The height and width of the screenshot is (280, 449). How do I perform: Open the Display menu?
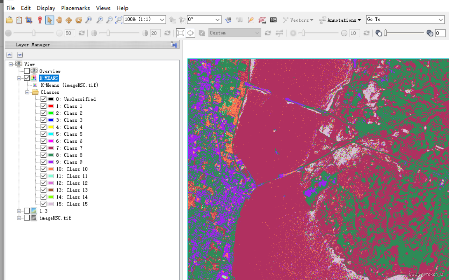(46, 8)
